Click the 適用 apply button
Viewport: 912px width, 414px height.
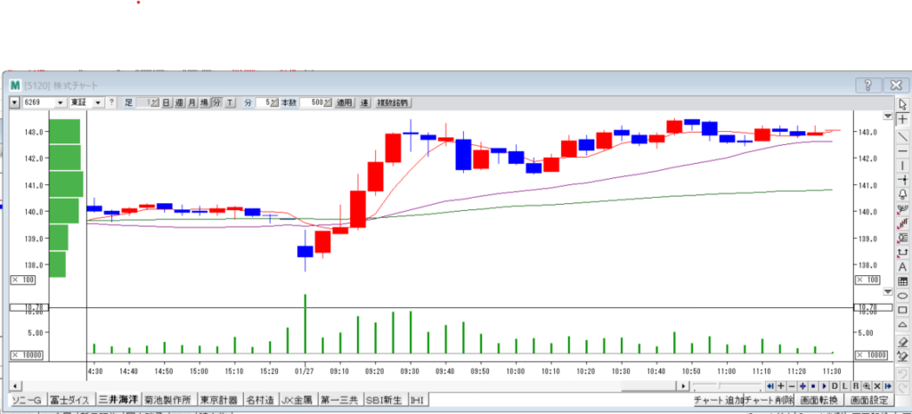click(x=344, y=102)
